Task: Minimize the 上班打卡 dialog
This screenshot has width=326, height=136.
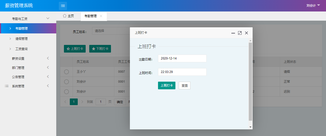Action: click(233, 33)
